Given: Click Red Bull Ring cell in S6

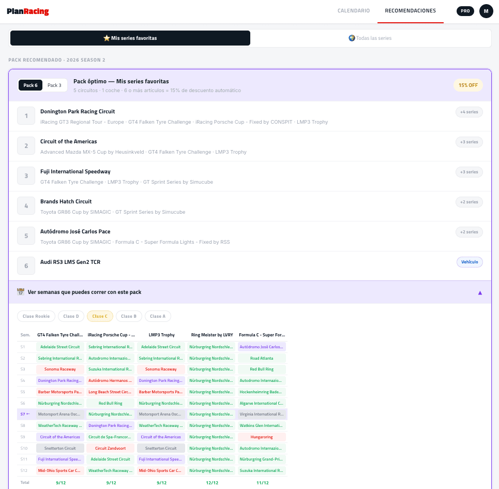Looking at the screenshot, I should [x=111, y=404].
